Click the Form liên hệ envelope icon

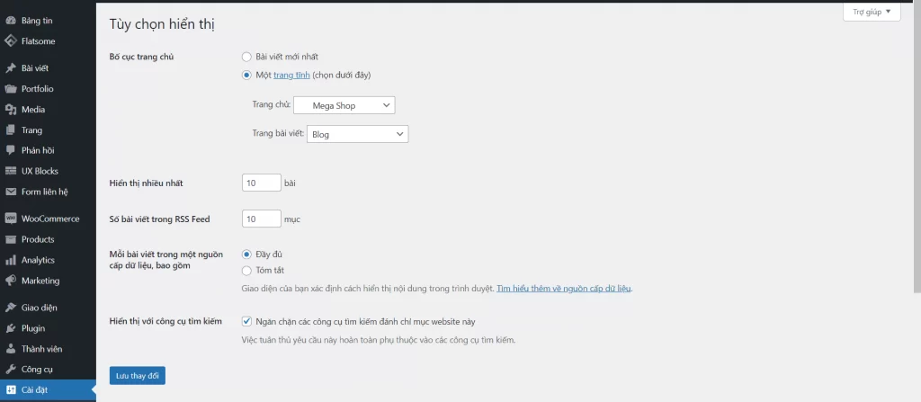tap(10, 192)
